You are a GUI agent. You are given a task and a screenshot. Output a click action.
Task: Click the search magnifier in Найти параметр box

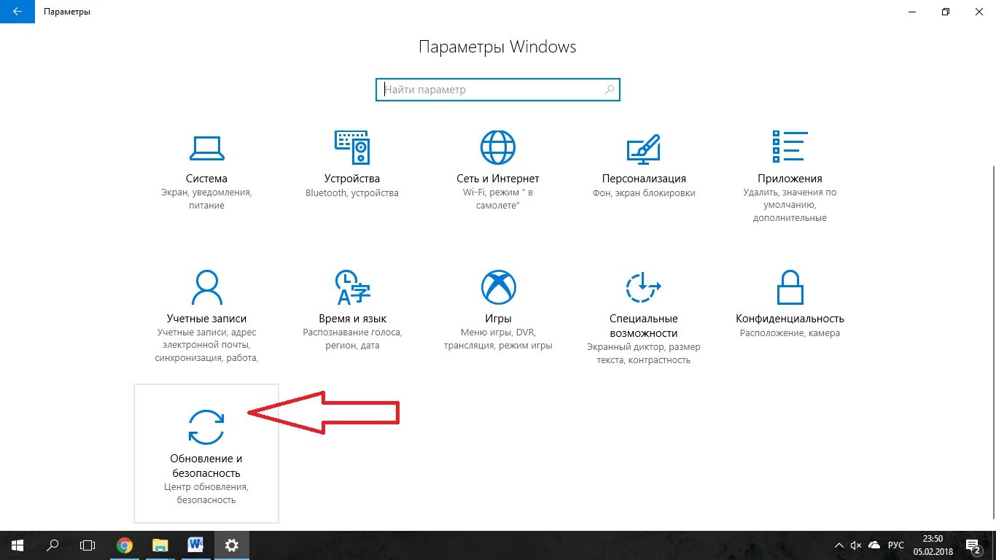click(610, 90)
